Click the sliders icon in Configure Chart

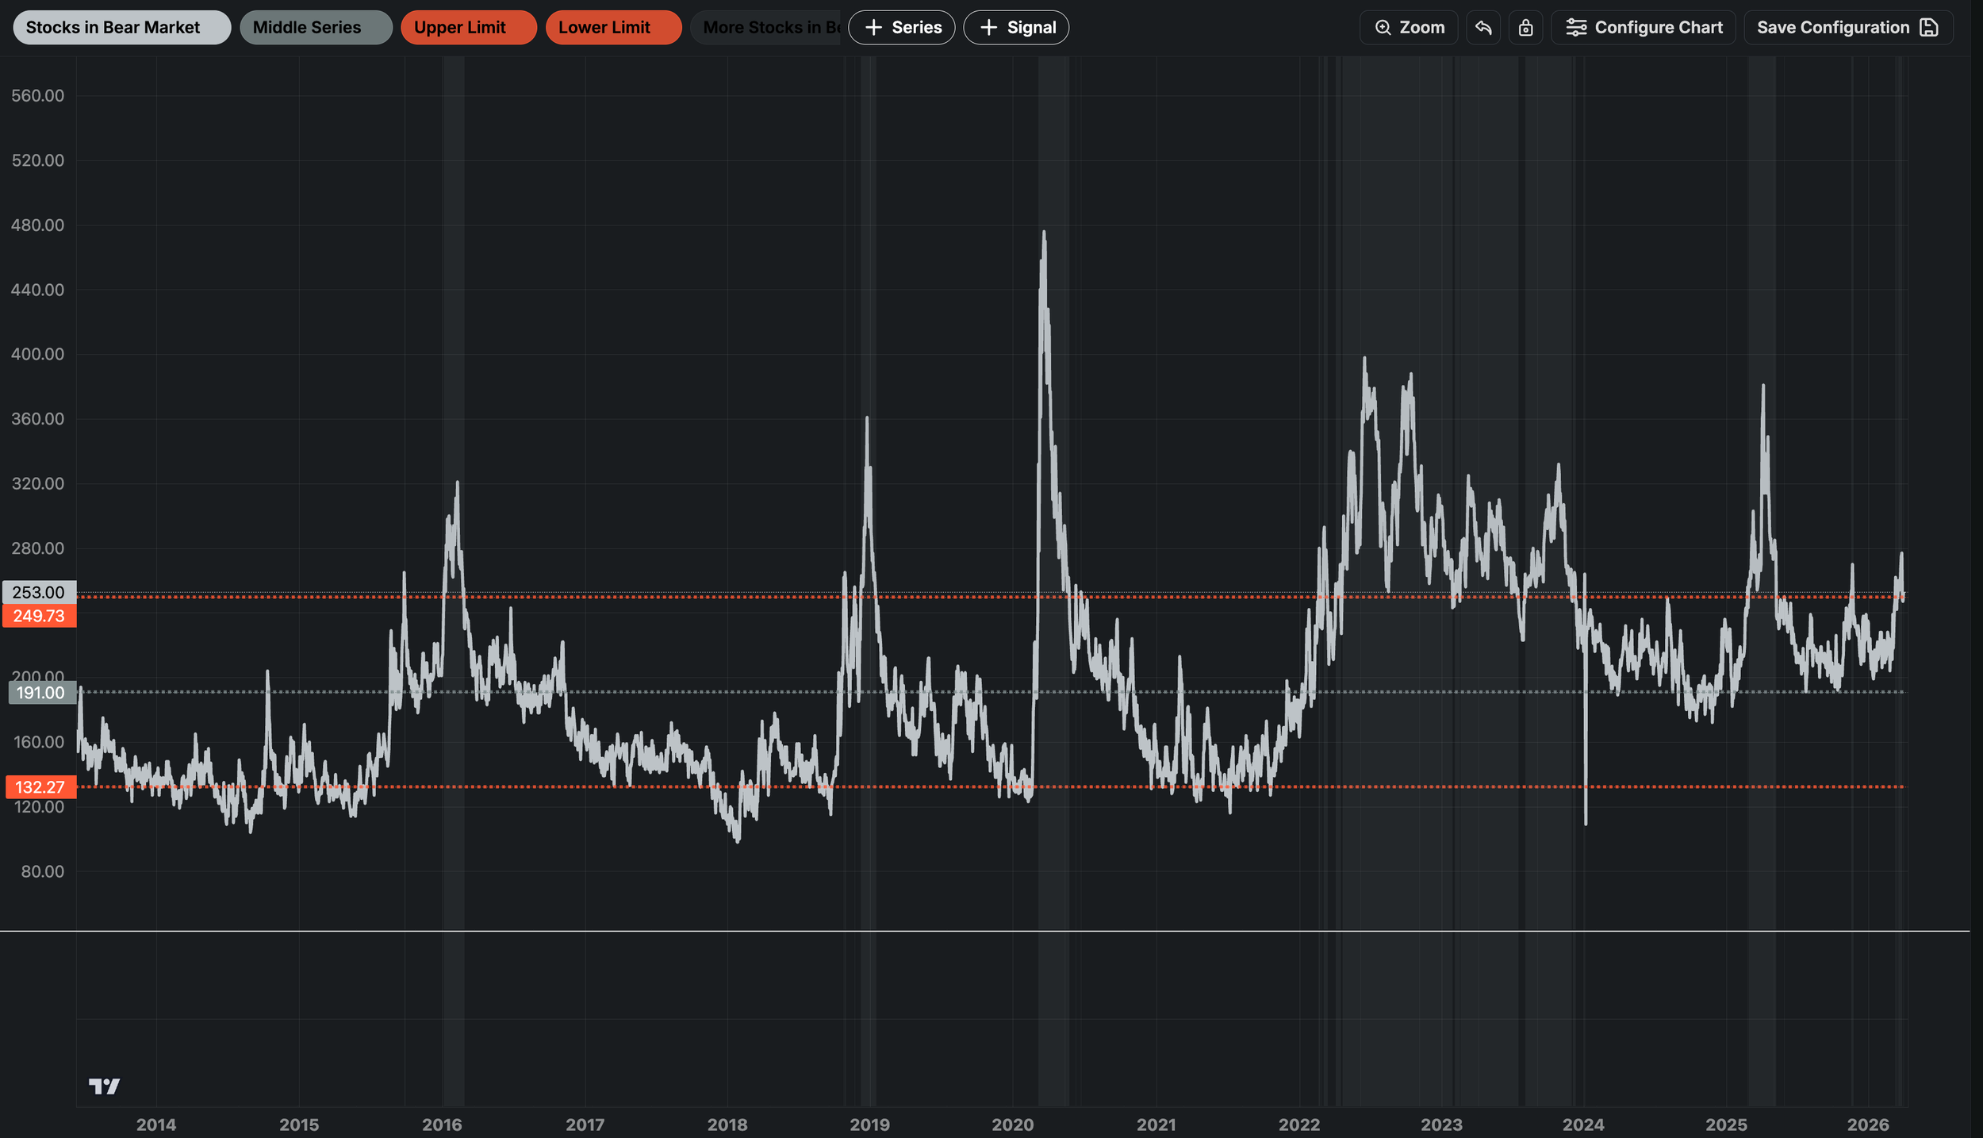(x=1576, y=28)
